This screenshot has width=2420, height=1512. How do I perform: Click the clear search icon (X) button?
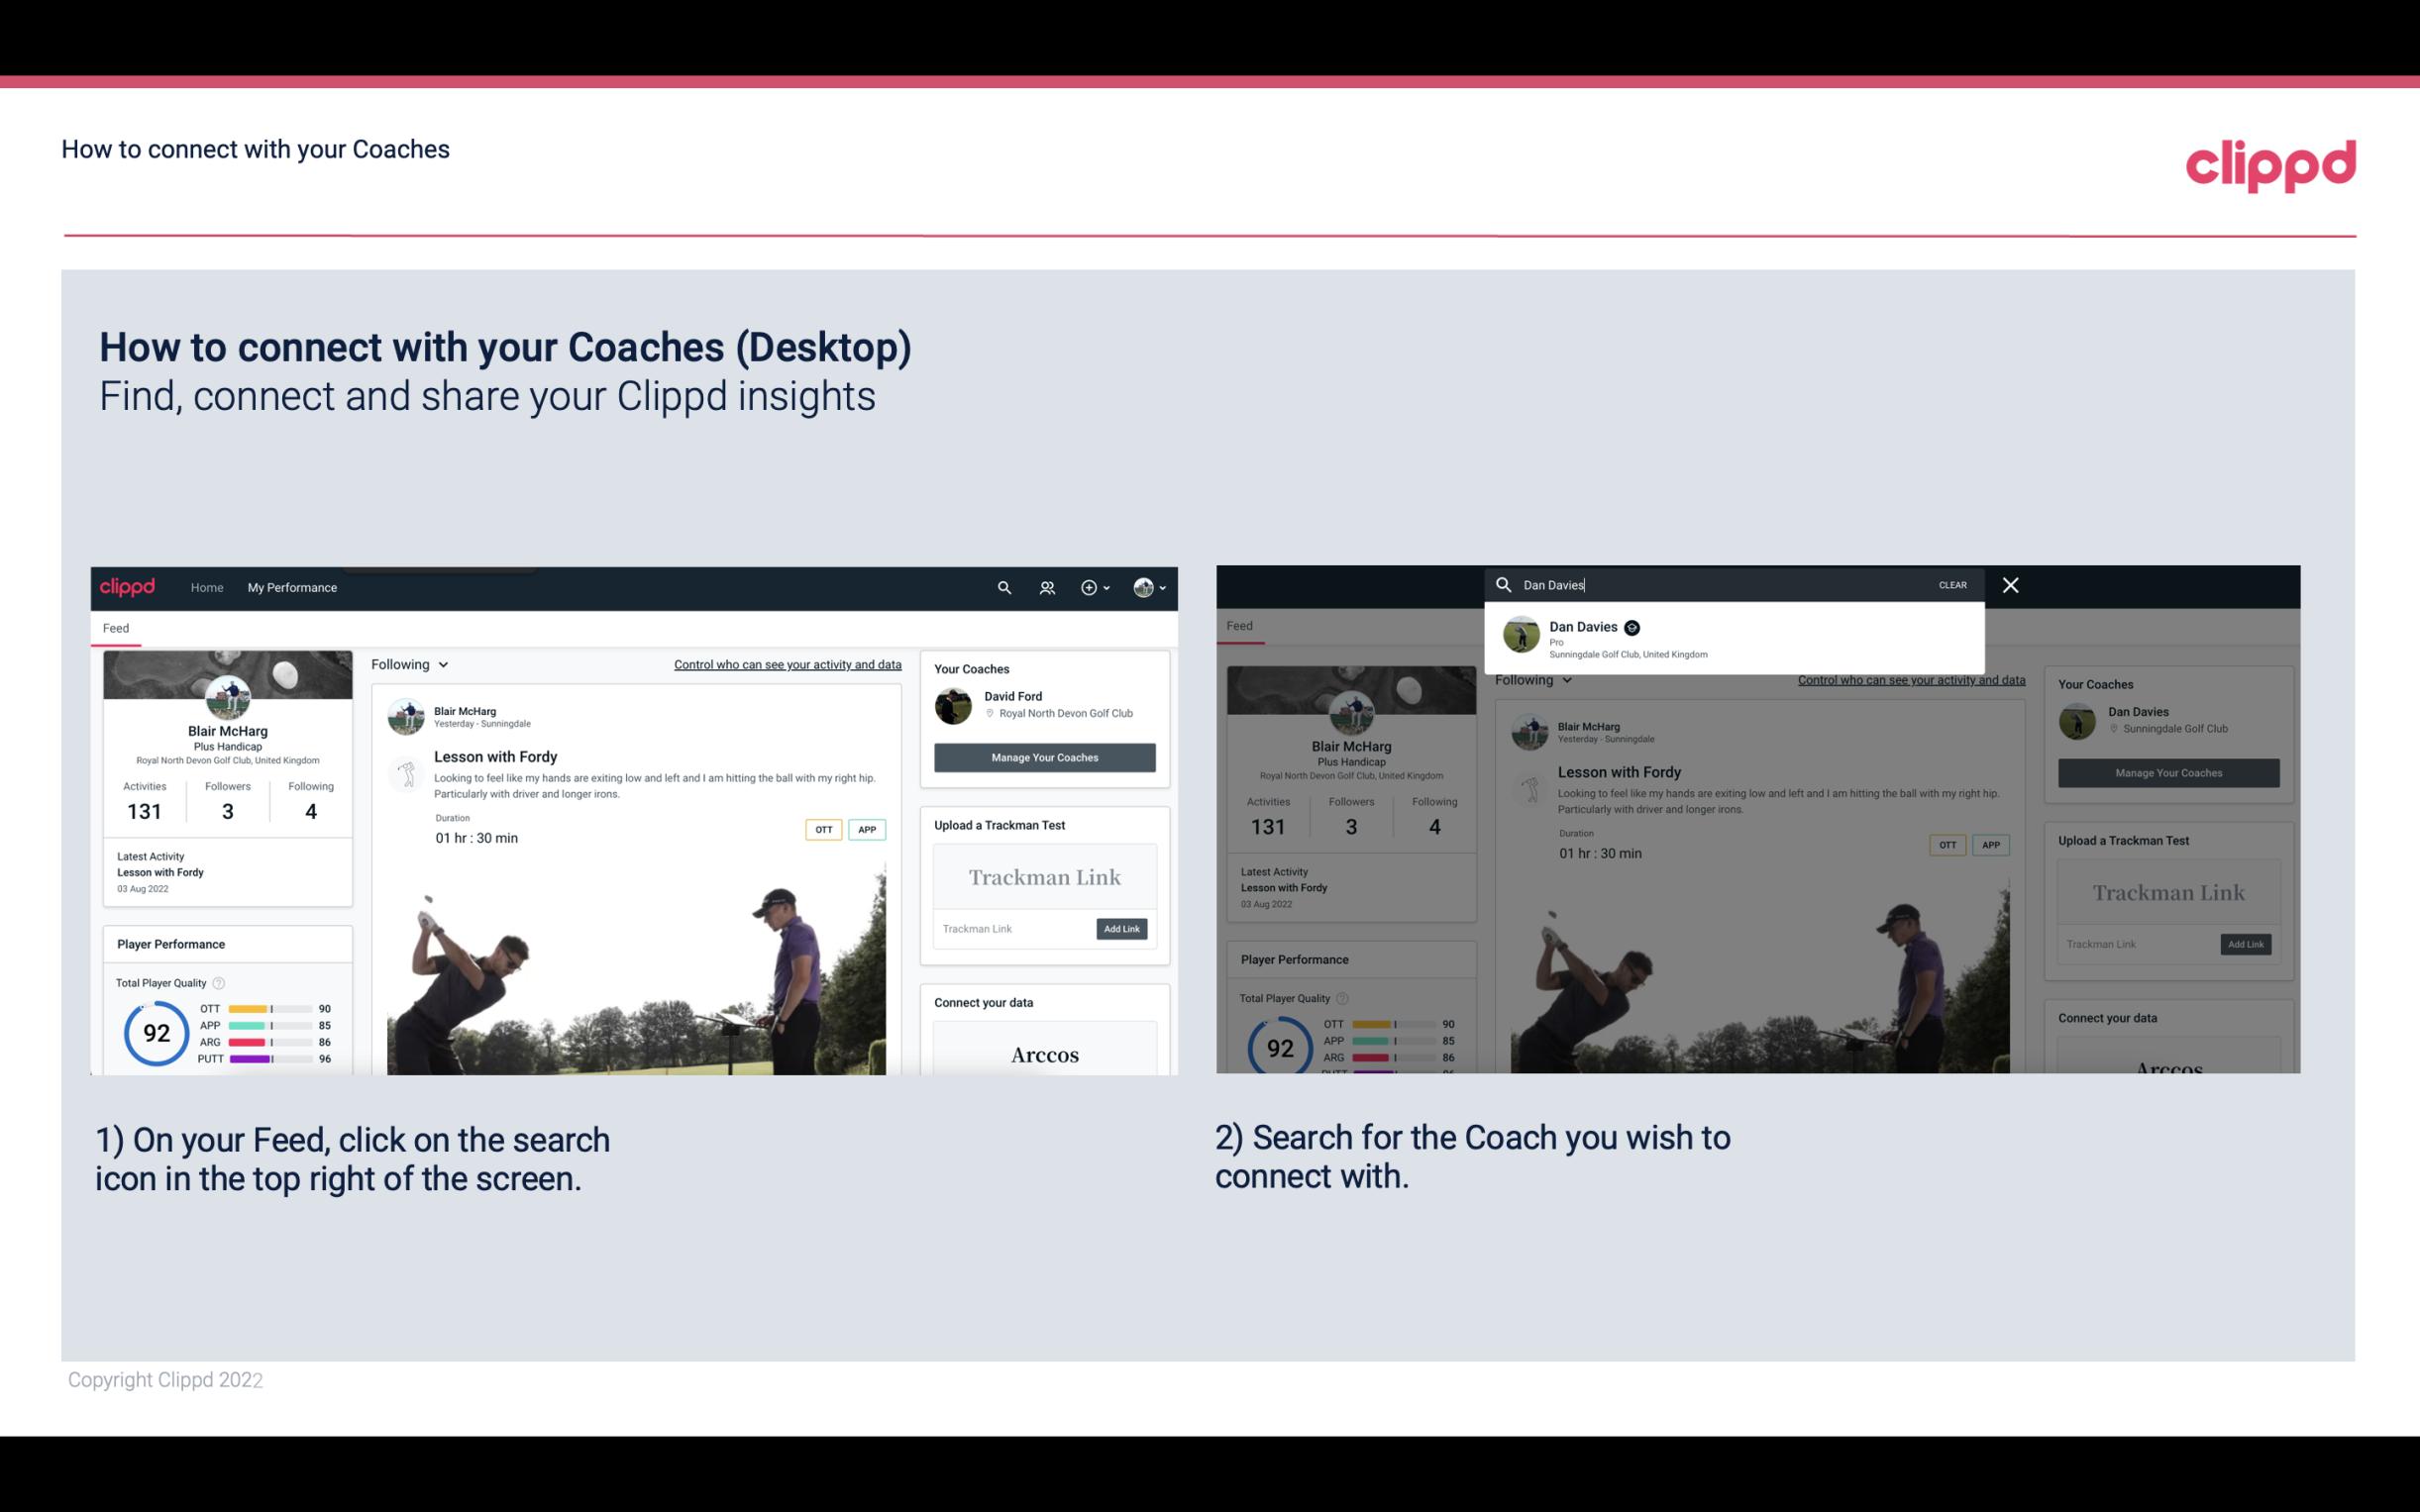(2007, 583)
